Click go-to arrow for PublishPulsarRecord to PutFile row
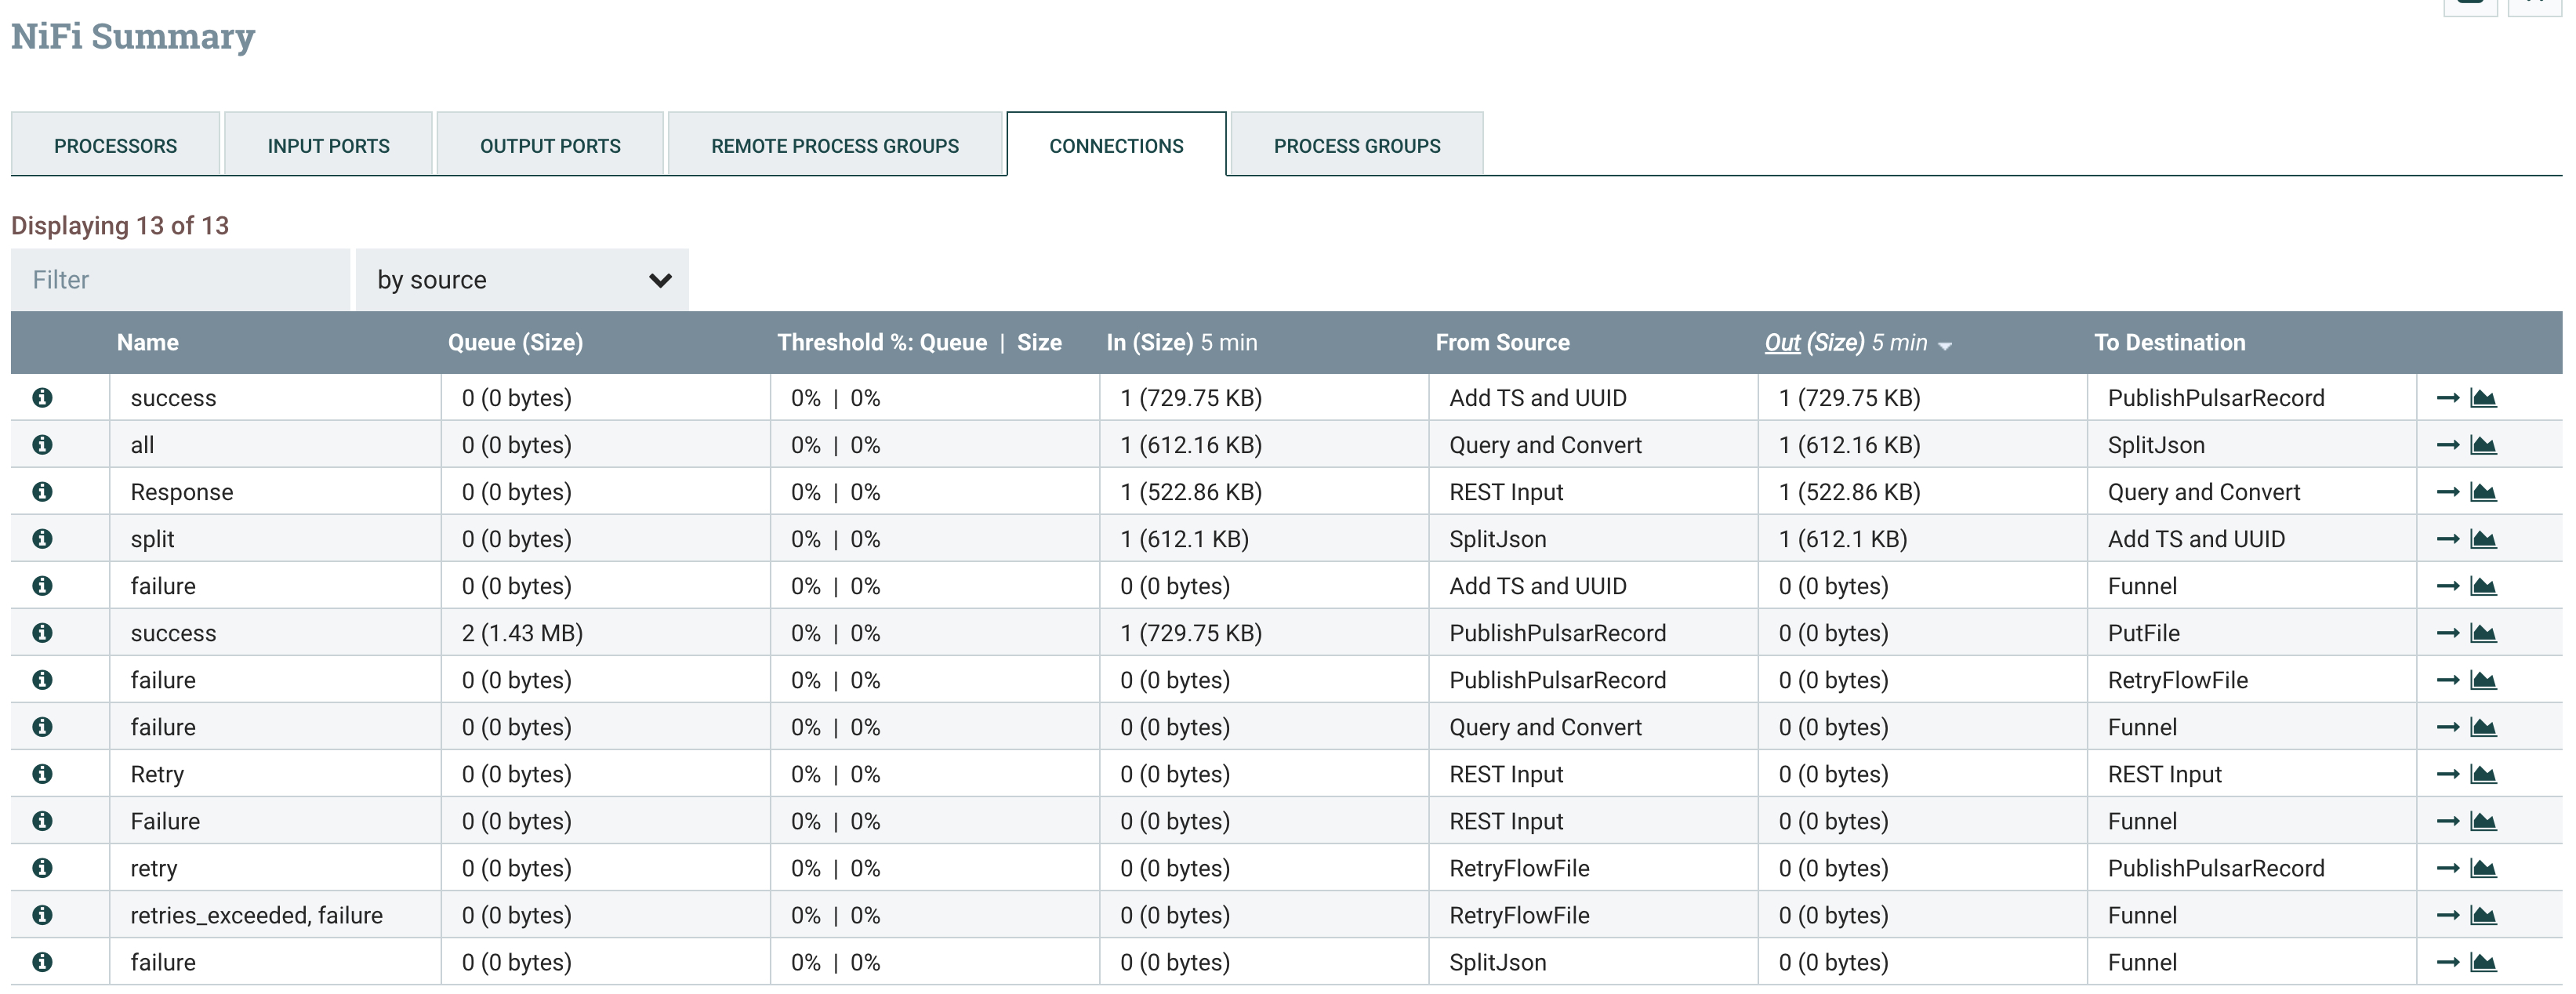Image resolution: width=2576 pixels, height=994 pixels. tap(2447, 633)
